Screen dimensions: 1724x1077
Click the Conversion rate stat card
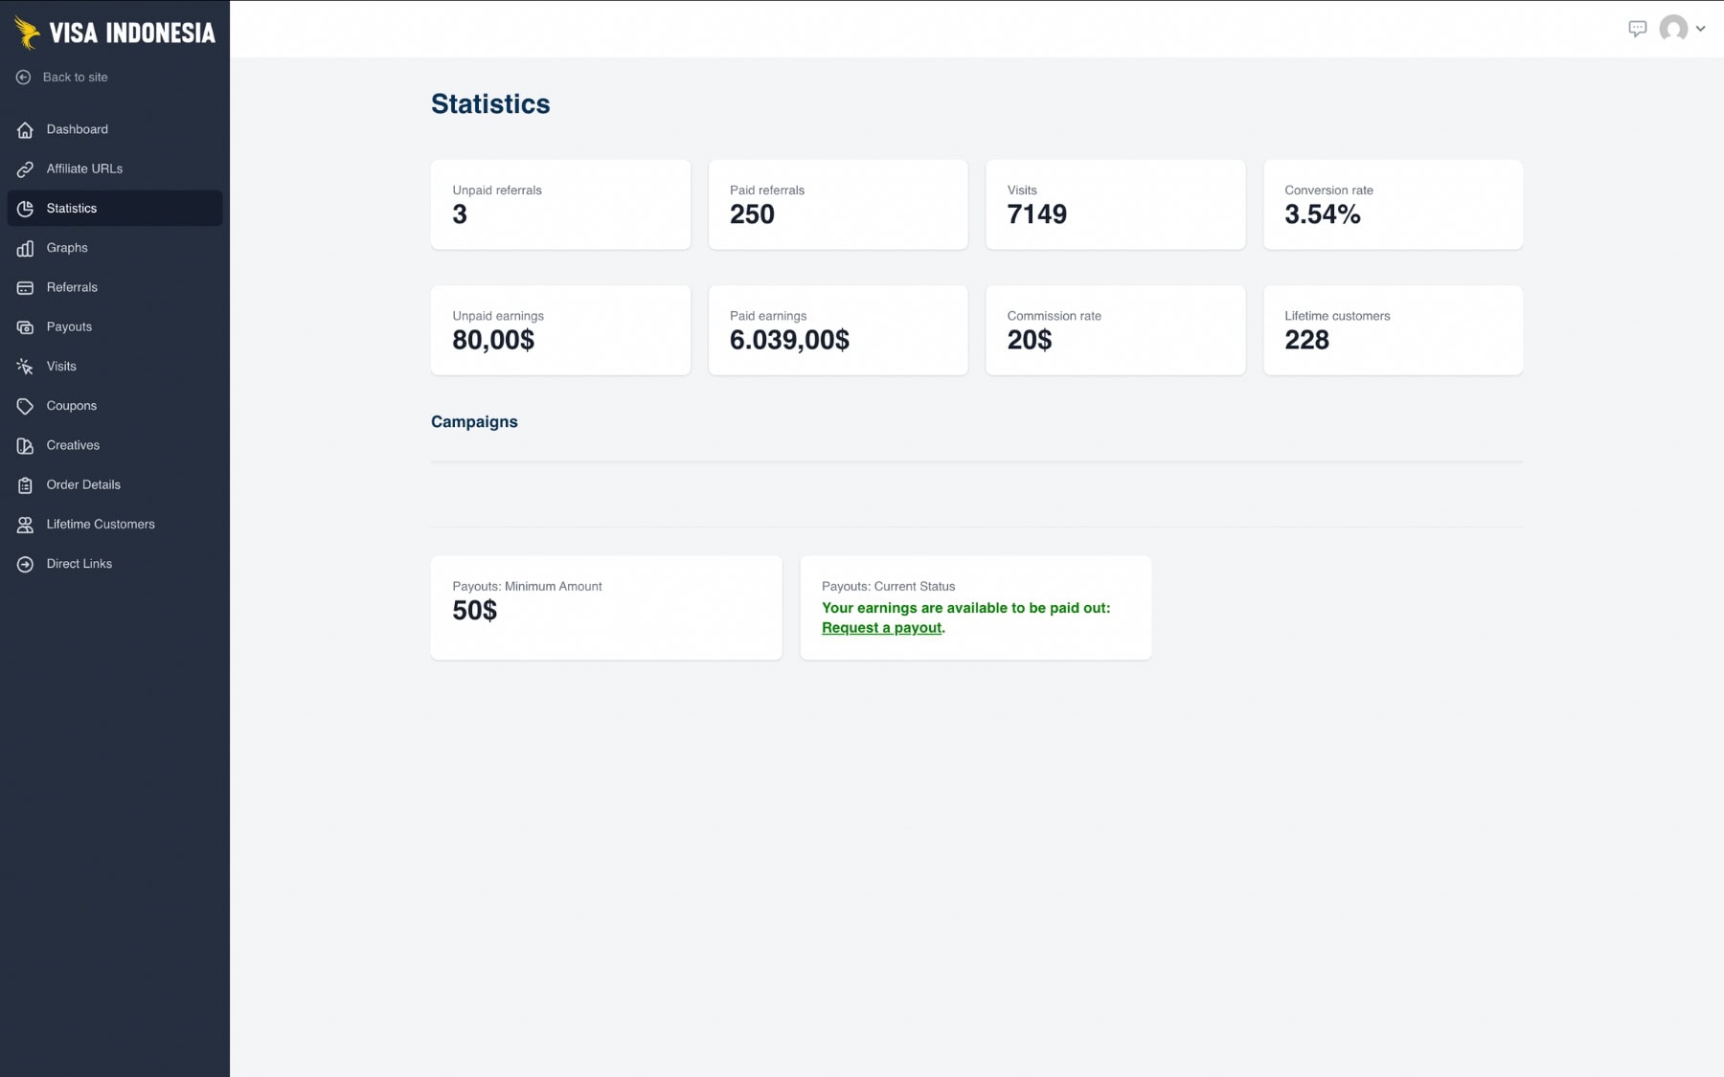coord(1394,204)
